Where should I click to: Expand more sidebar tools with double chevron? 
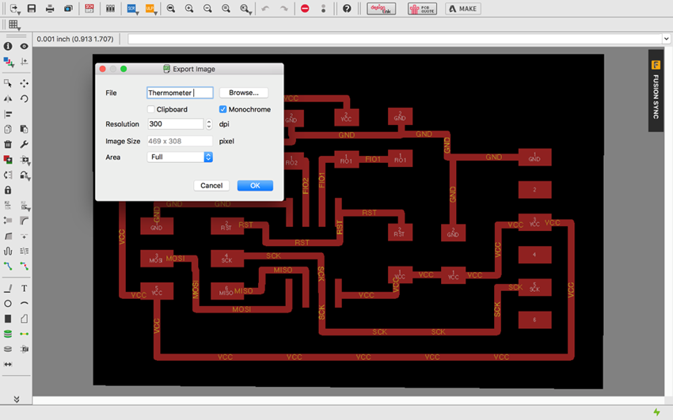(x=16, y=399)
